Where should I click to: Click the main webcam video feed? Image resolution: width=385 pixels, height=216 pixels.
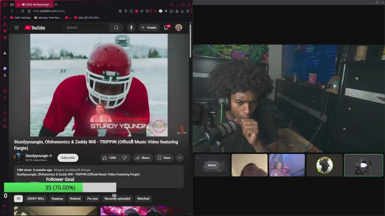(289, 99)
